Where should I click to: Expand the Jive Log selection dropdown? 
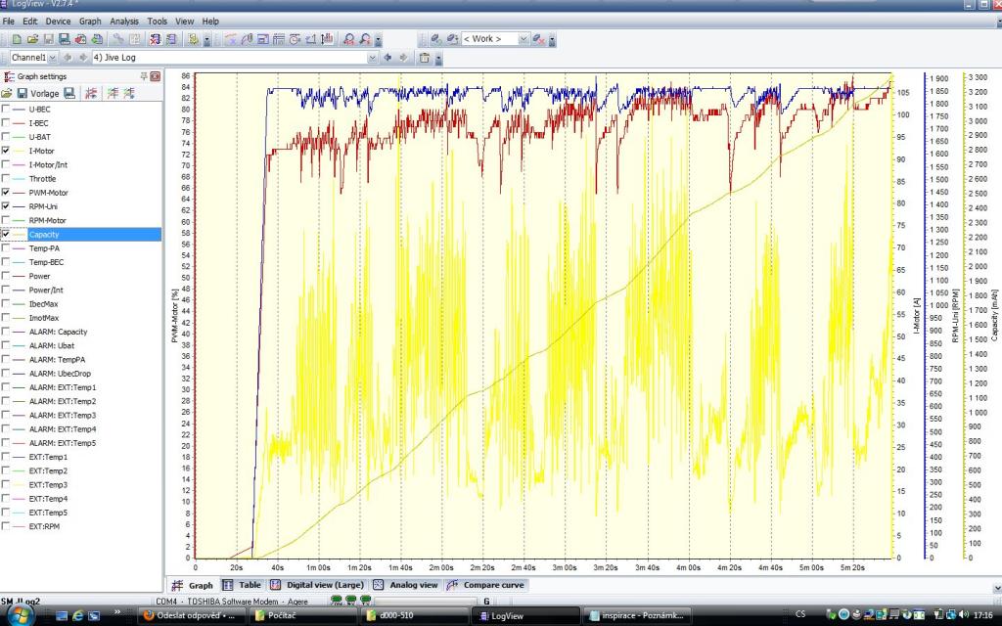coord(372,58)
